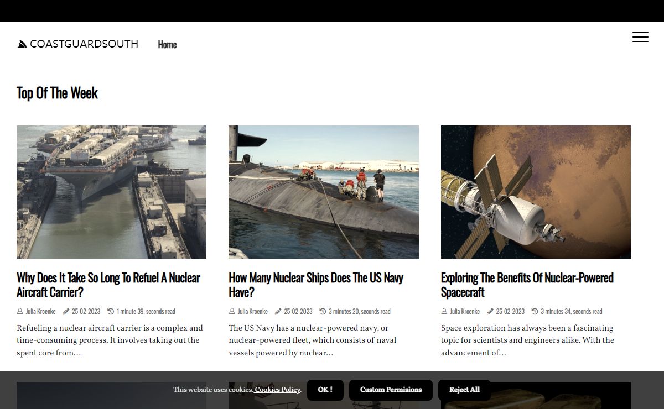This screenshot has height=409, width=664.
Task: Go to COASTGUARDSOUTH site title
Action: (x=84, y=44)
